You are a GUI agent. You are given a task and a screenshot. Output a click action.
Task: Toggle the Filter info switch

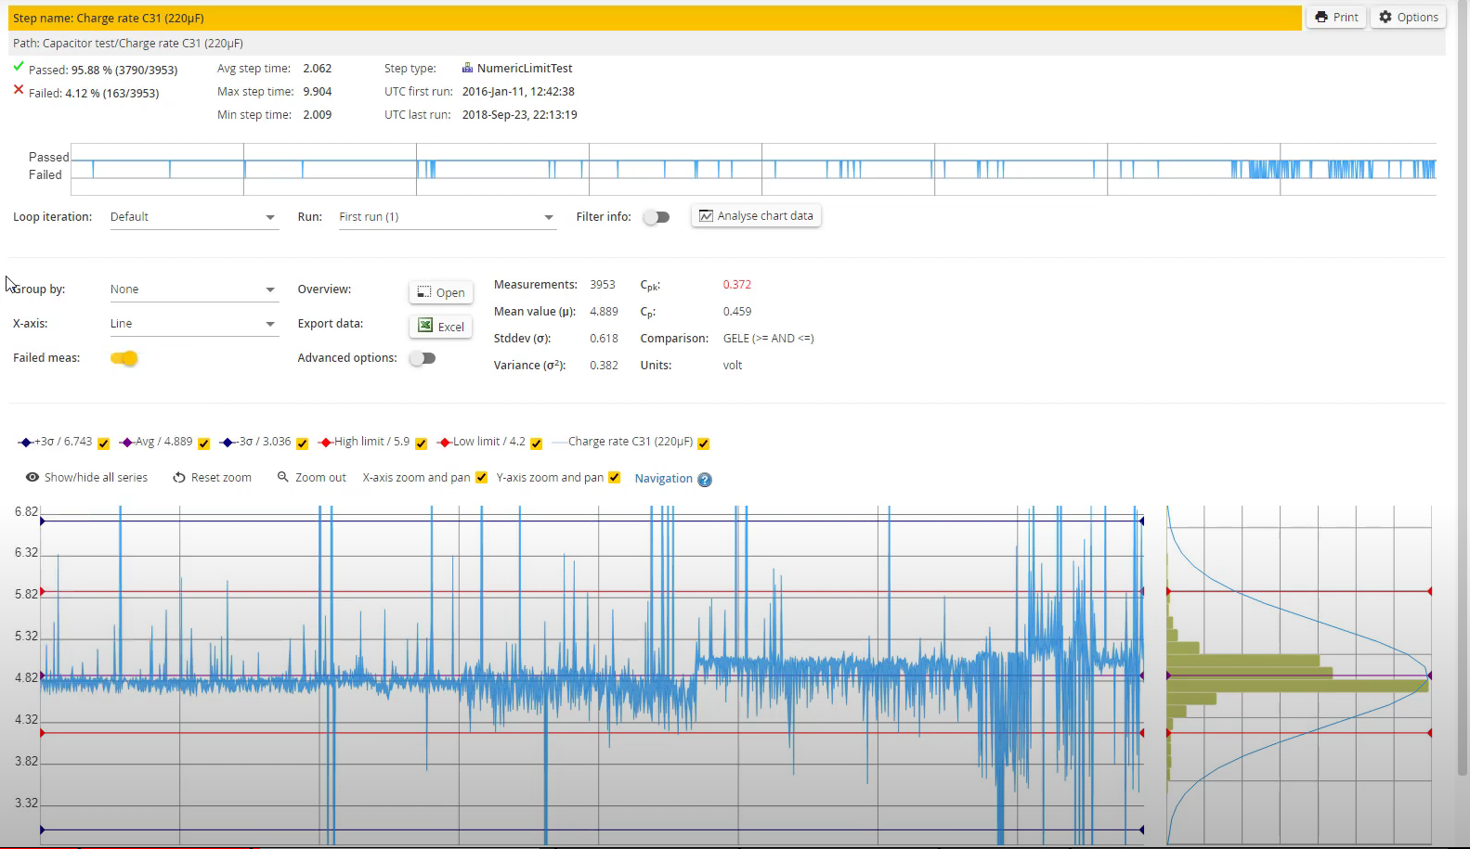(x=657, y=217)
